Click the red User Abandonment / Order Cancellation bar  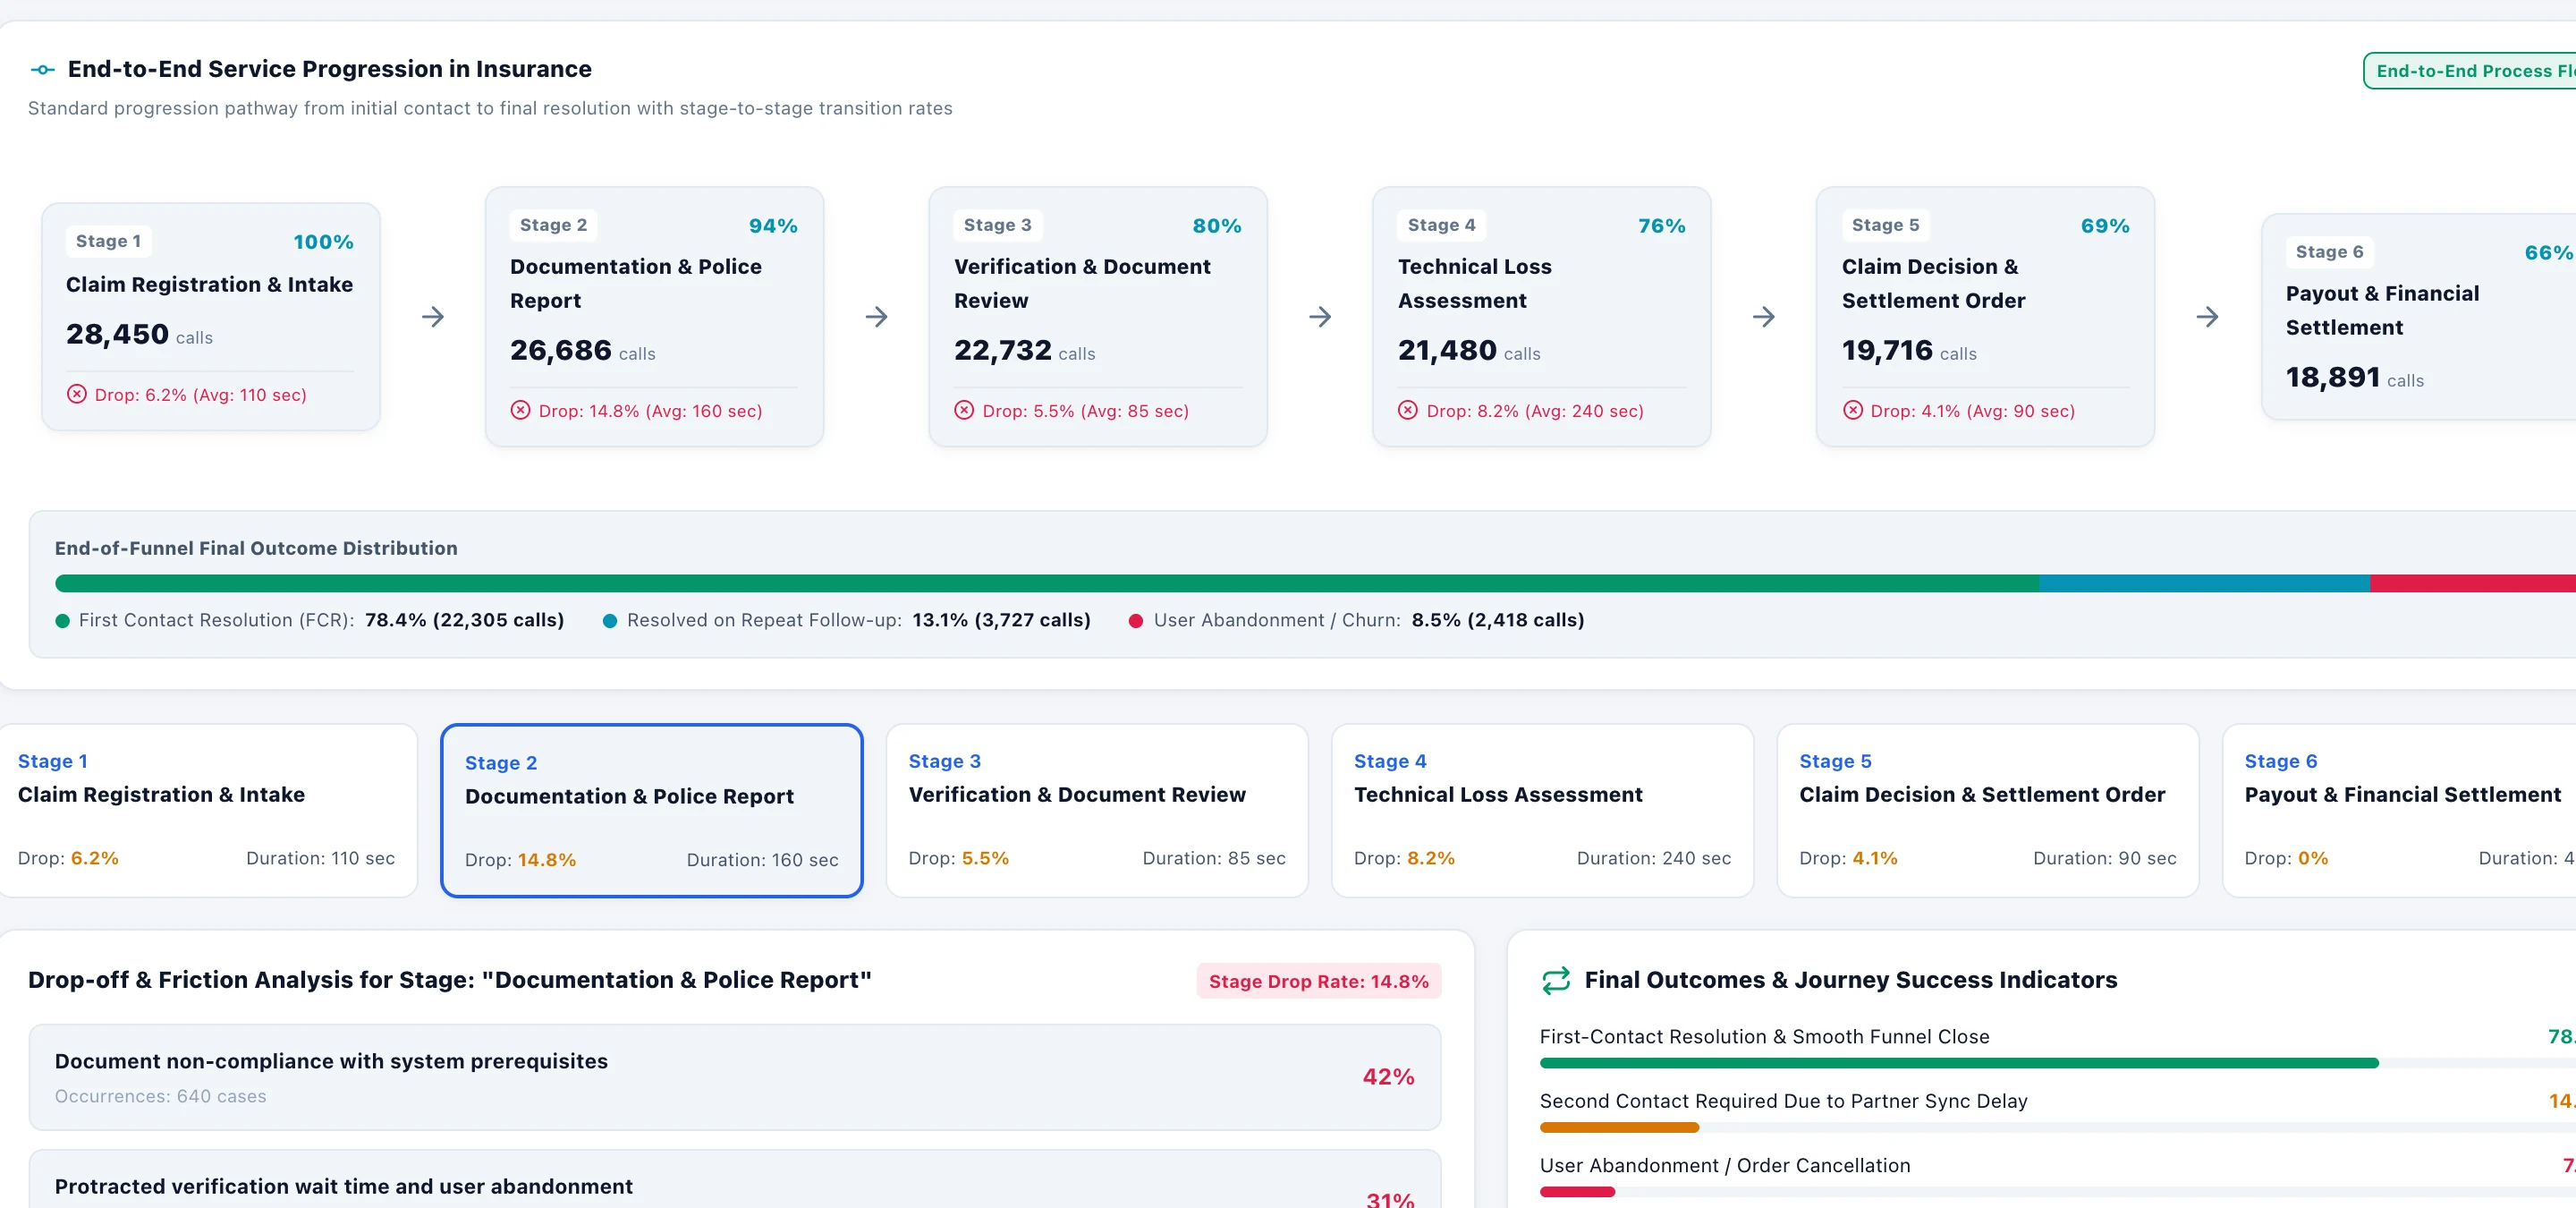1577,1191
